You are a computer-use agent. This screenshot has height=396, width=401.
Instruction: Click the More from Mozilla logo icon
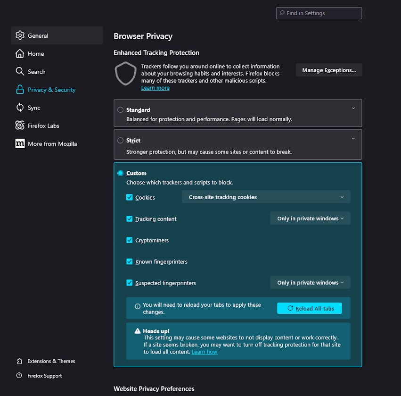pyautogui.click(x=20, y=143)
